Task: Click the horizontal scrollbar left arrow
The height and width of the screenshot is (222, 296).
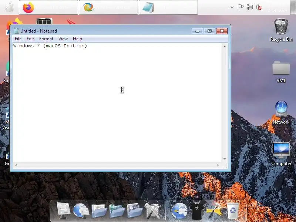Action: tap(16, 165)
